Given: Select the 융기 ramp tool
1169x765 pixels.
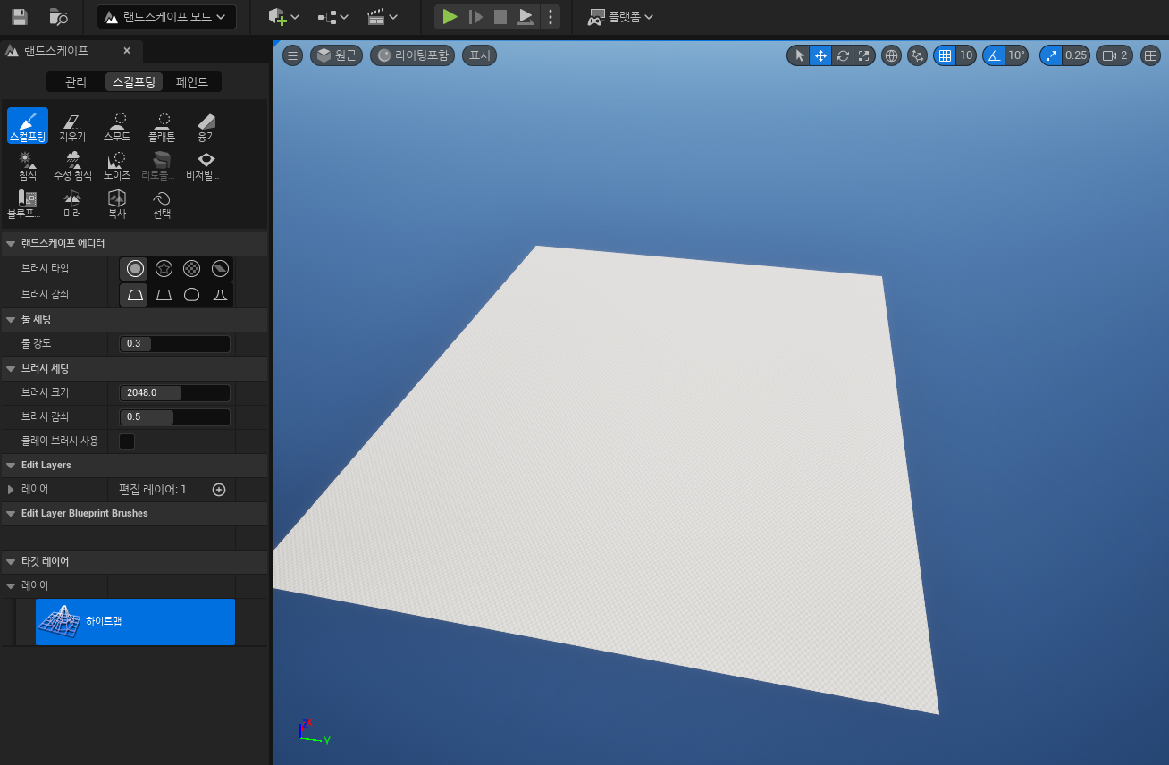Looking at the screenshot, I should coord(206,126).
